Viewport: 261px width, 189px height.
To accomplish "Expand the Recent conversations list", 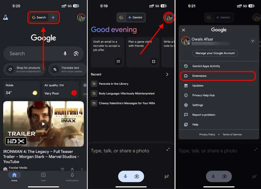I will (x=167, y=74).
